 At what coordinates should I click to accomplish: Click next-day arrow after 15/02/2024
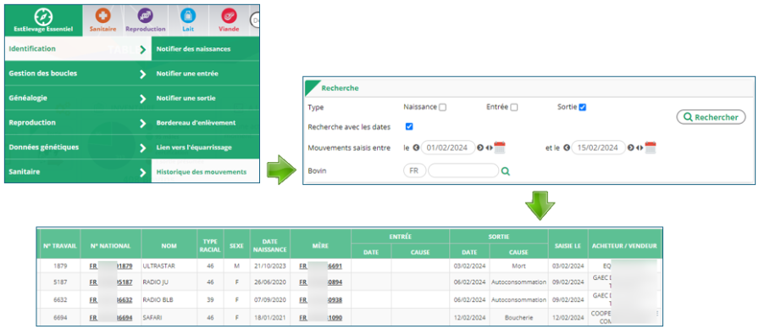tap(631, 148)
